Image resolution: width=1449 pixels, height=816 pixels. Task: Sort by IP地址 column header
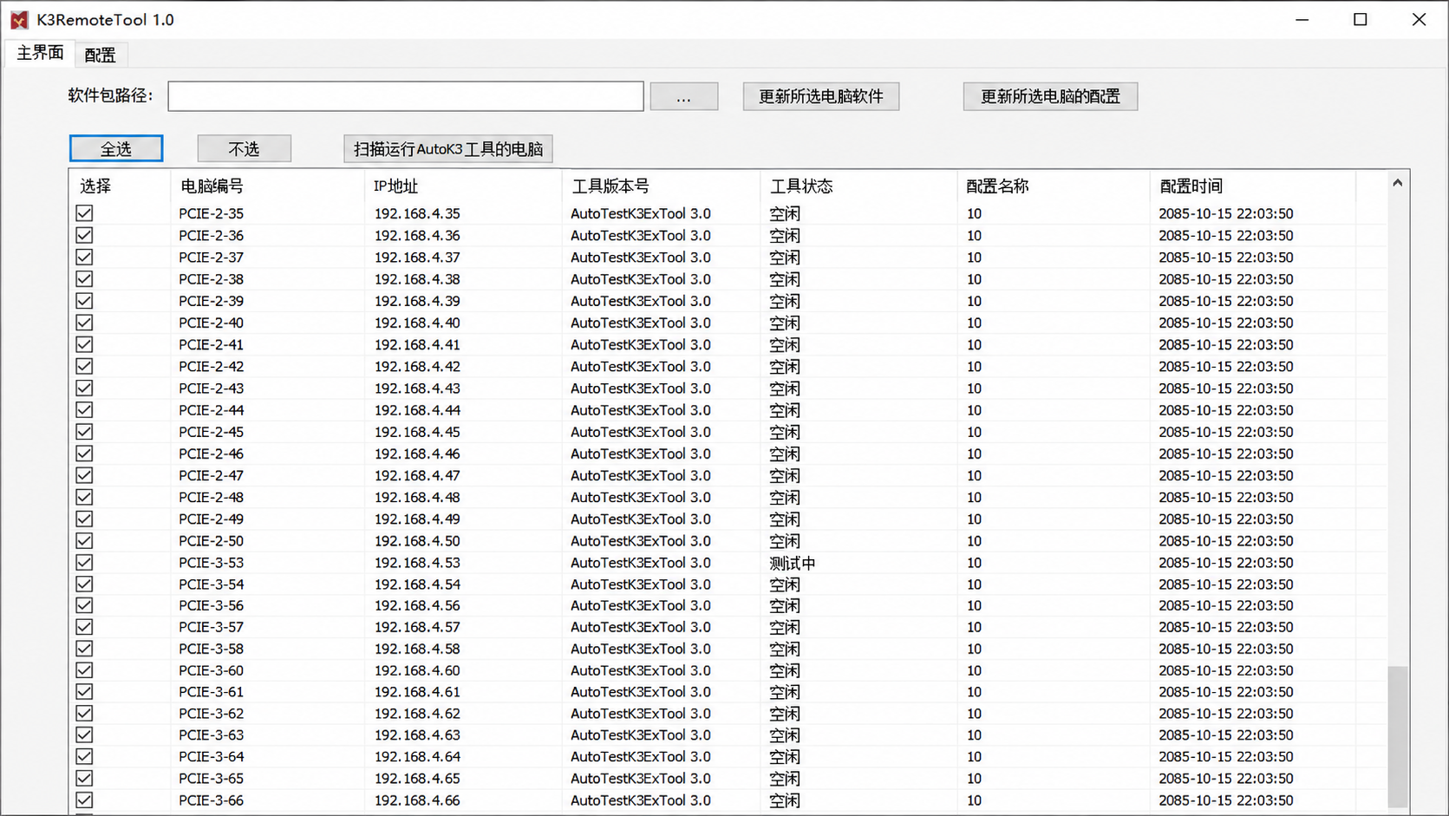point(463,186)
